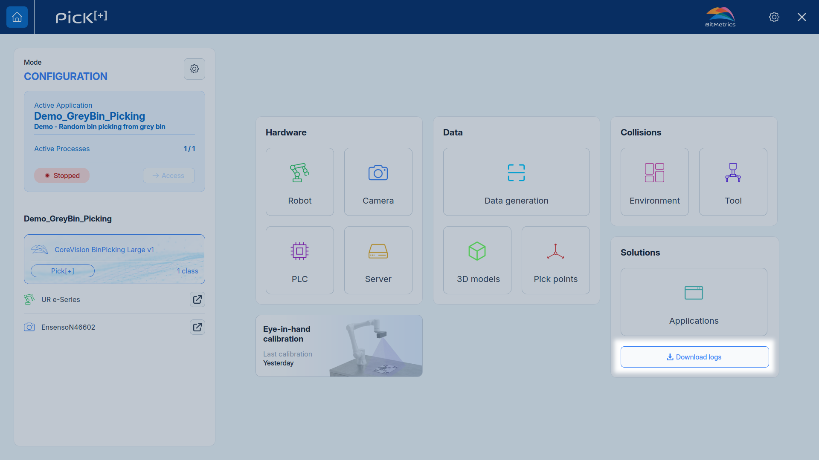
Task: Open the global settings gear in header
Action: (774, 17)
